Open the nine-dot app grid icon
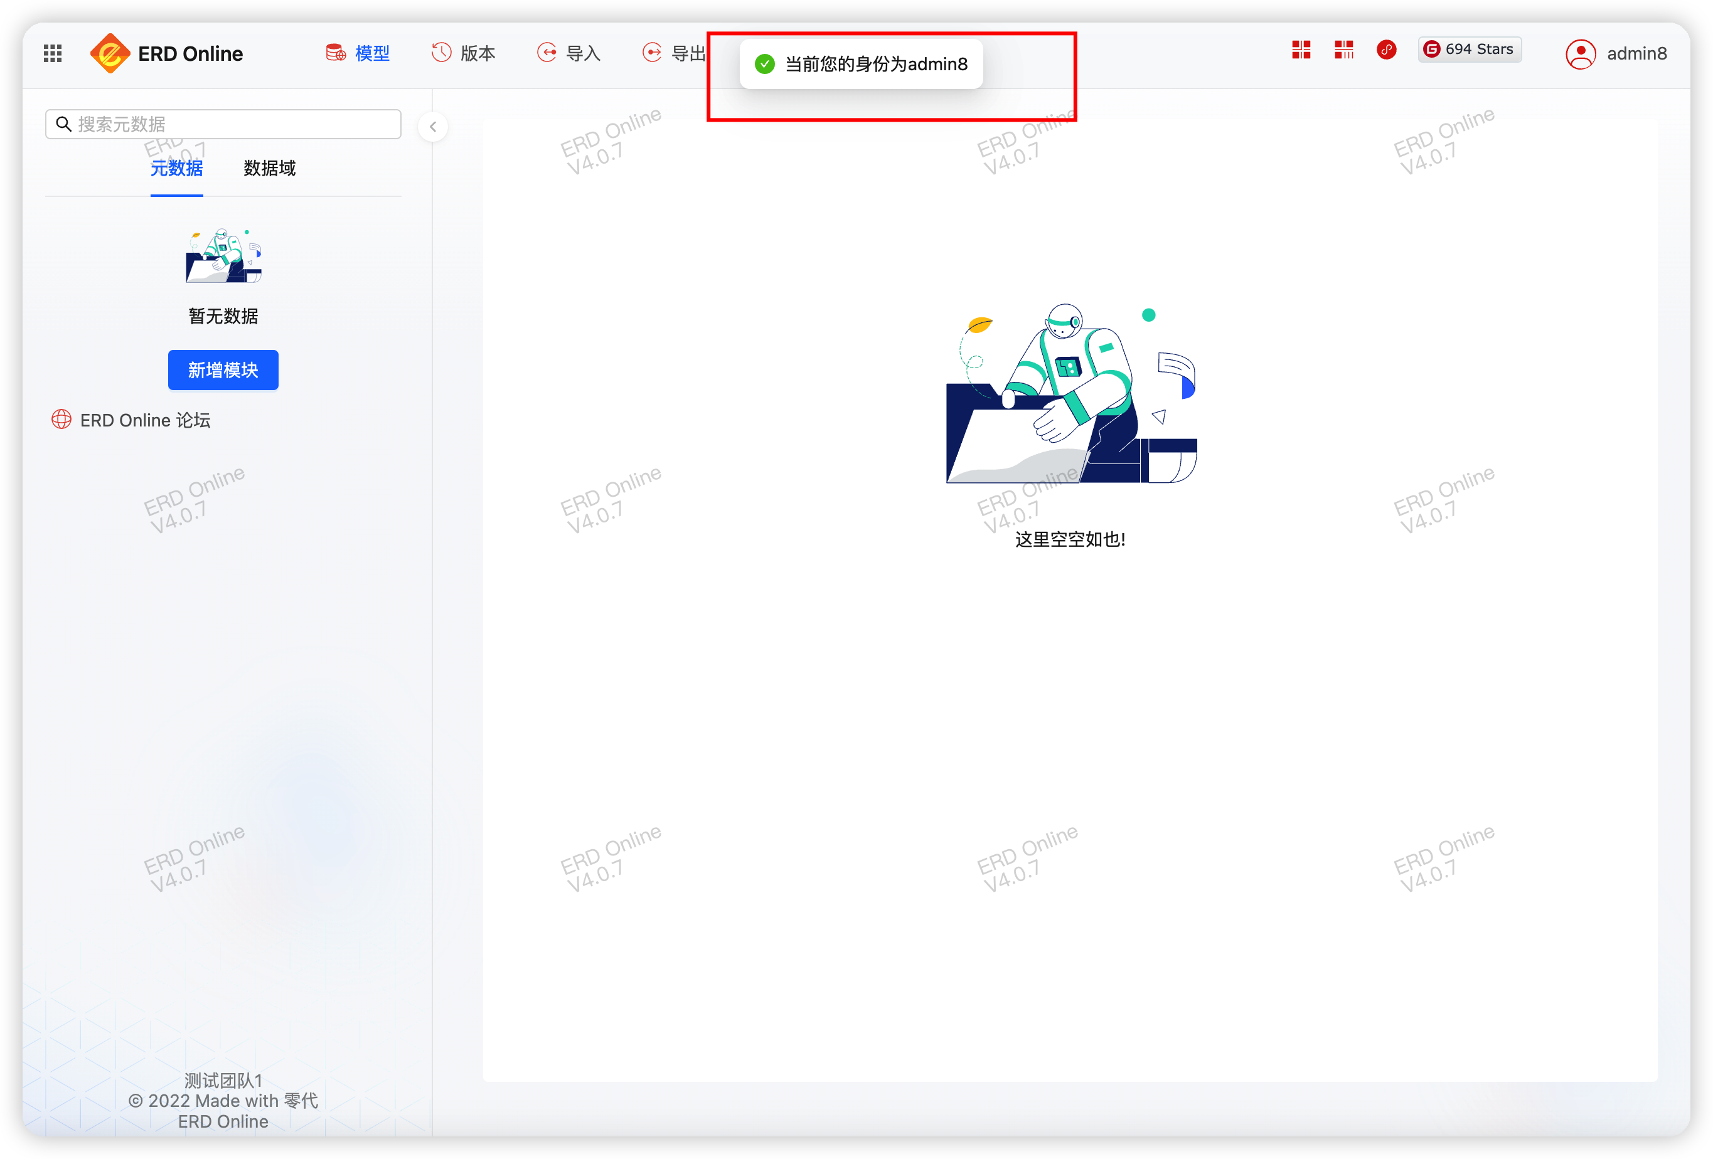This screenshot has width=1713, height=1159. tap(52, 53)
